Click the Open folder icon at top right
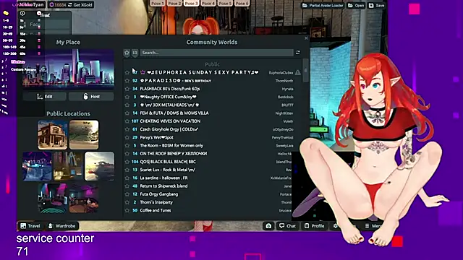Viewport: 463px width, 260px height. [350, 5]
